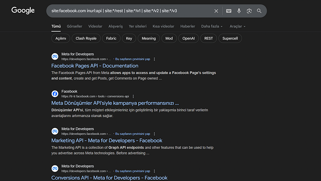Select the OpenAI chip

coord(188,38)
